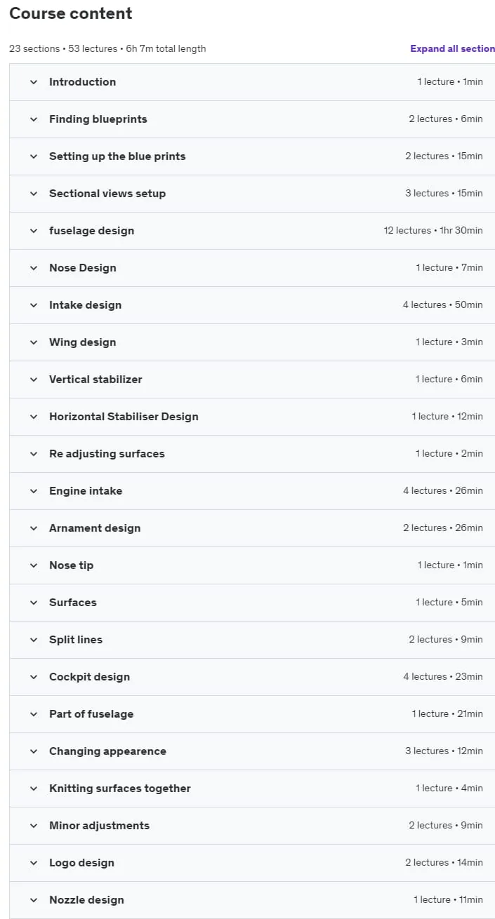Click the Re adjusting surfaces chevron
Screen dimensions: 495x919
coord(33,454)
